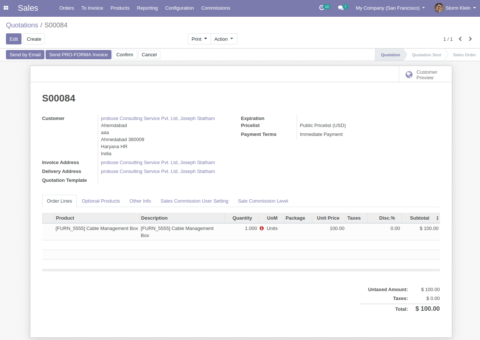The height and width of the screenshot is (340, 480).
Task: Select Sales Order status stage
Action: point(464,55)
